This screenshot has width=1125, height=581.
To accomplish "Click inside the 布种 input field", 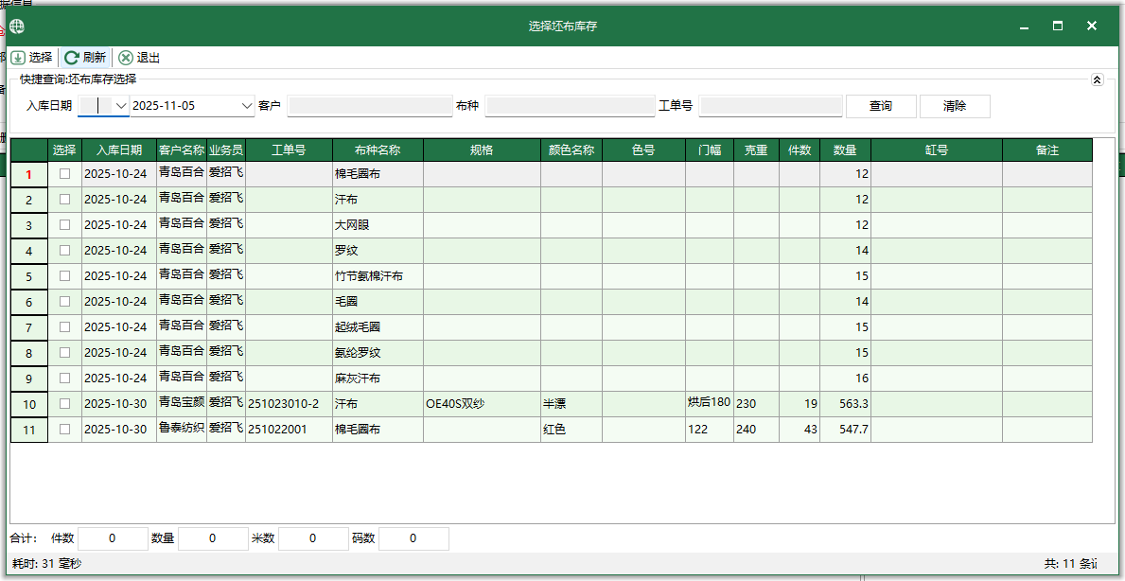I will pyautogui.click(x=570, y=105).
